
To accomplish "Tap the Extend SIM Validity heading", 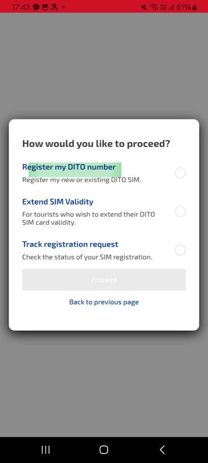I will pos(58,202).
